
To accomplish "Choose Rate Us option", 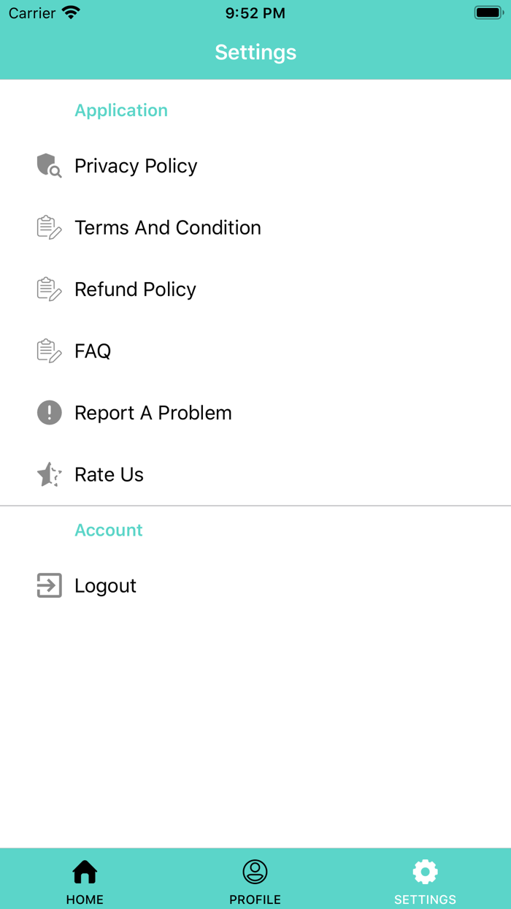I will point(109,475).
